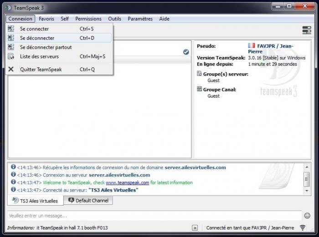Click the Se déconnecter partout icon

pos(11,47)
